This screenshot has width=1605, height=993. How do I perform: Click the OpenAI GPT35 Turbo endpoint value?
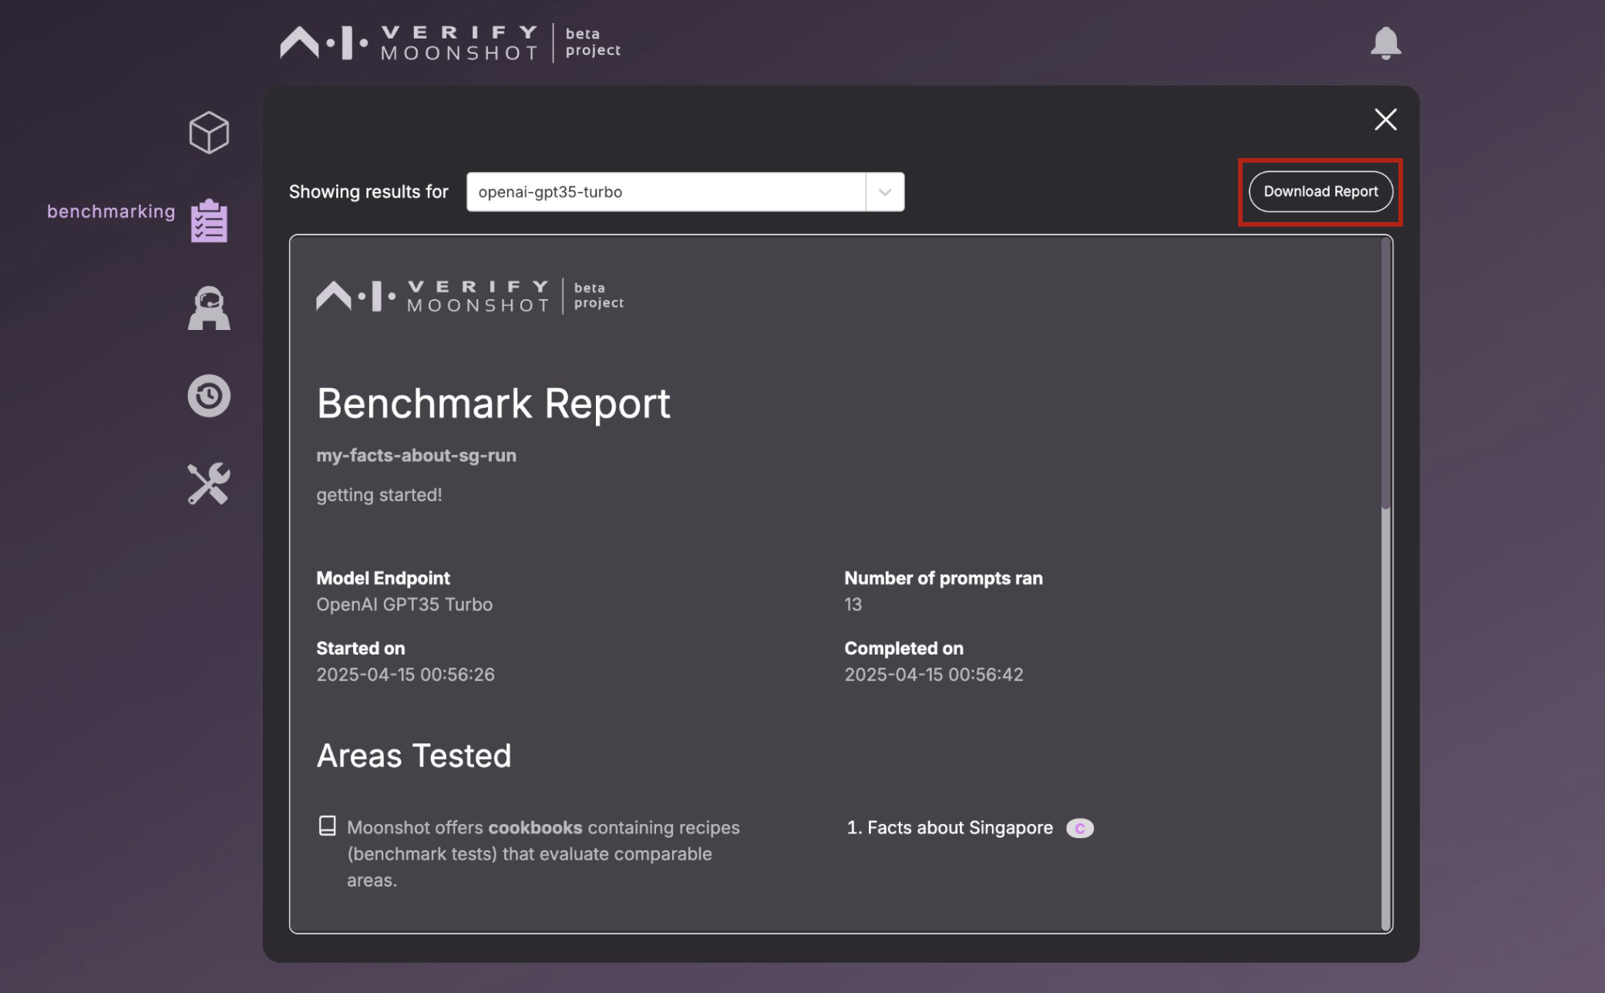tap(404, 604)
